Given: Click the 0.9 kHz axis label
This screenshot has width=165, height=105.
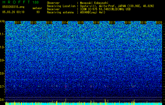Looking at the screenshot, I should tap(2, 60).
